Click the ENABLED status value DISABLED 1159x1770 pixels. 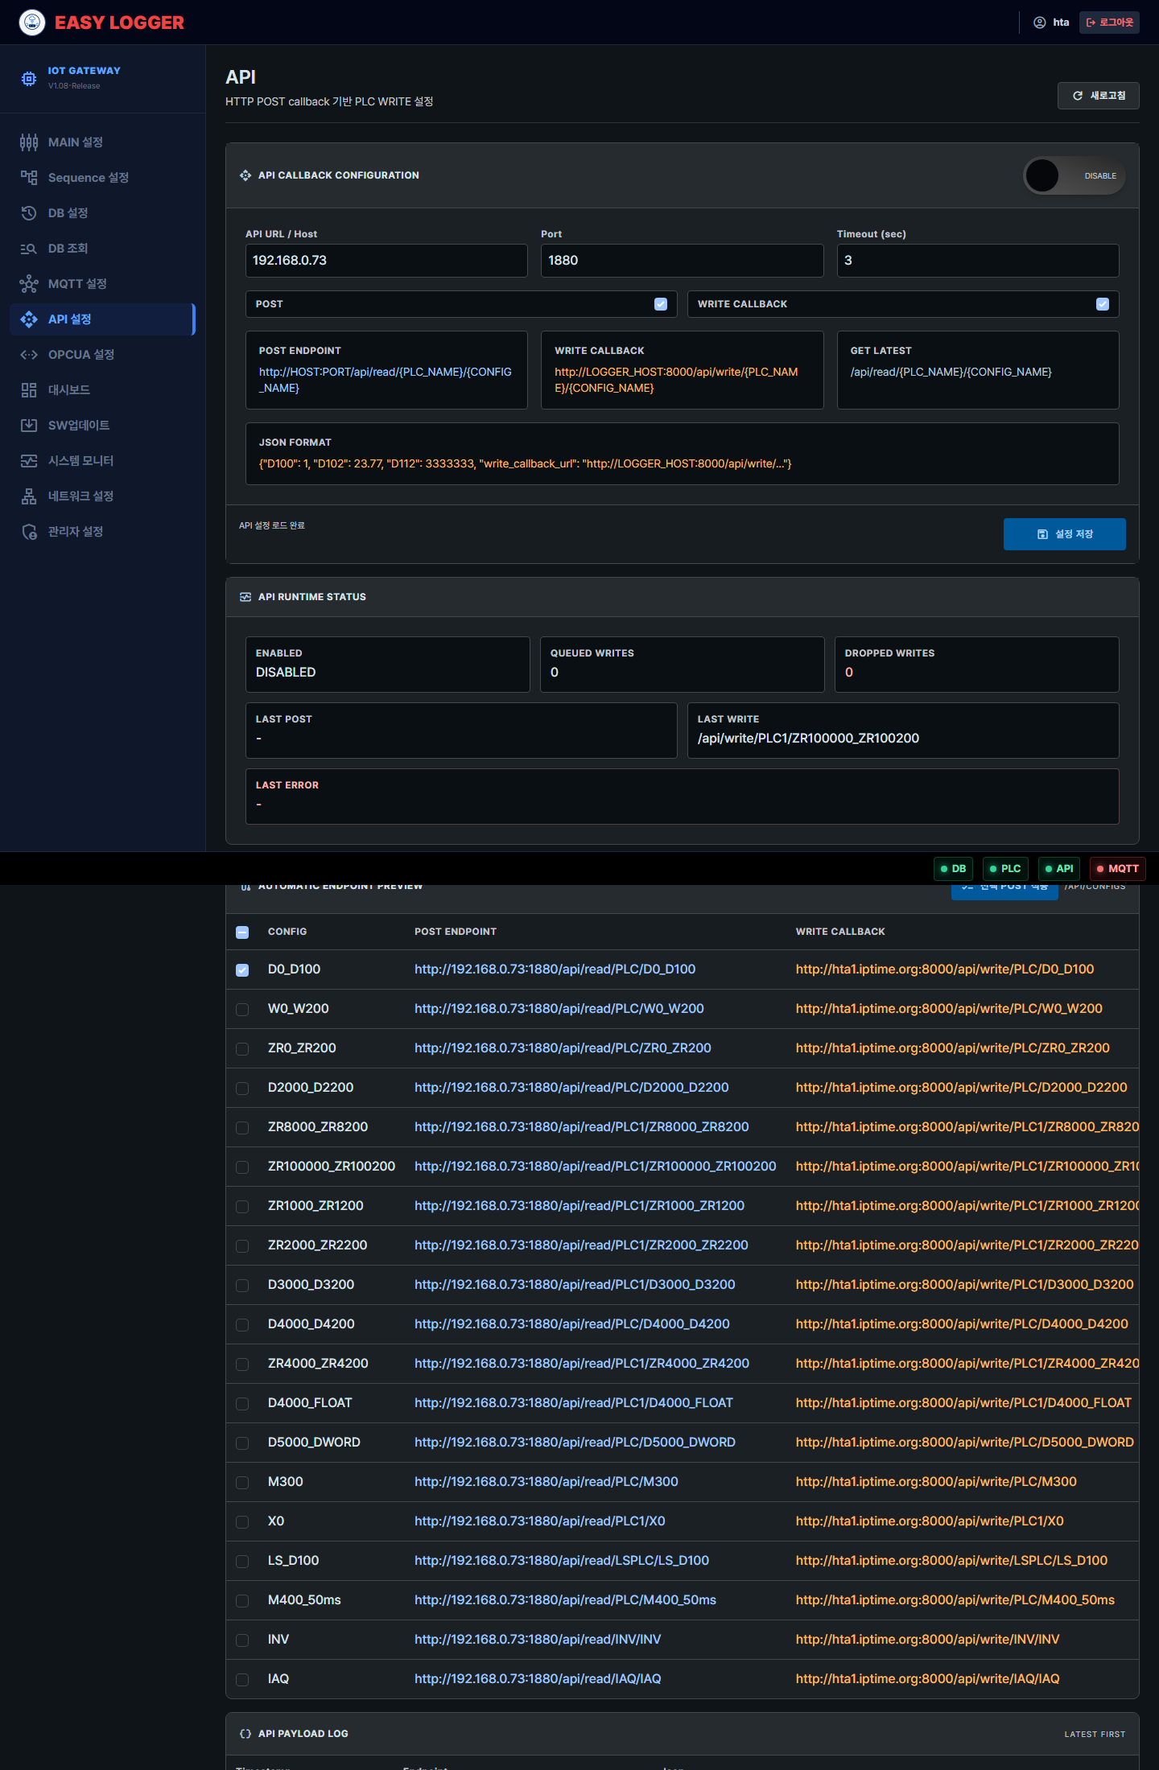click(x=286, y=673)
